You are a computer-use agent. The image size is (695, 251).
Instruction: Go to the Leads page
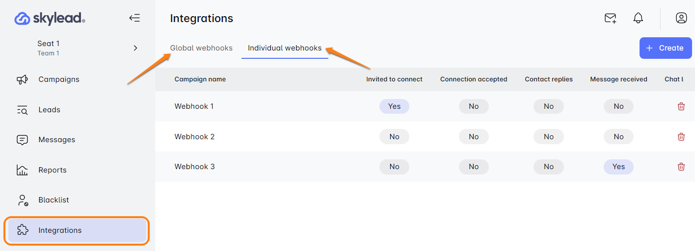click(x=49, y=110)
